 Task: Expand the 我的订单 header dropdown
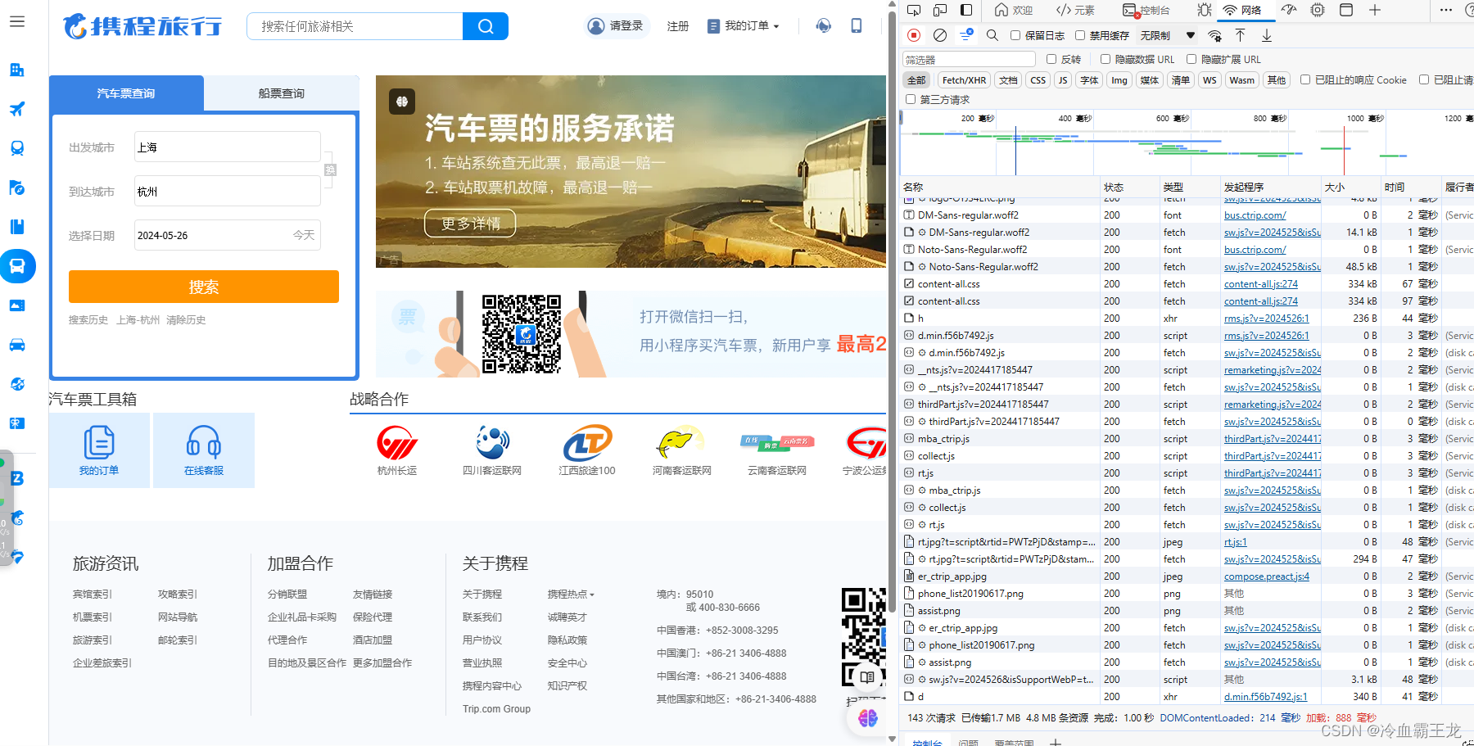pos(744,26)
